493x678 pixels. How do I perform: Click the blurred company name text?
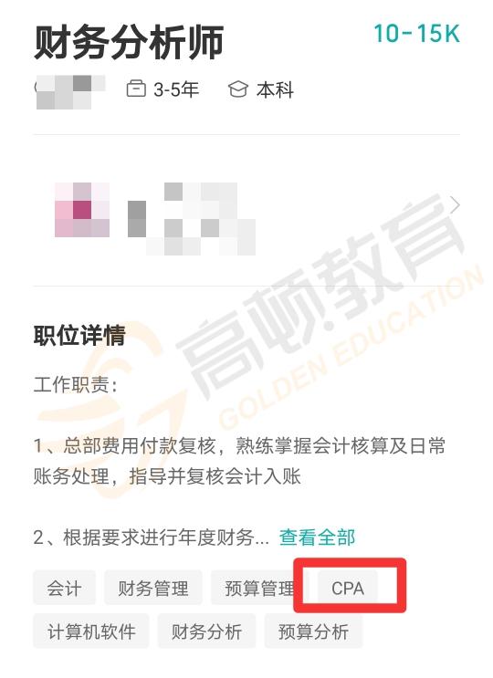click(x=192, y=219)
